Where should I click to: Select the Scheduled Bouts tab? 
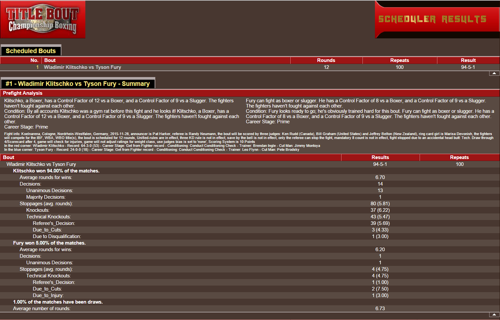[x=31, y=51]
